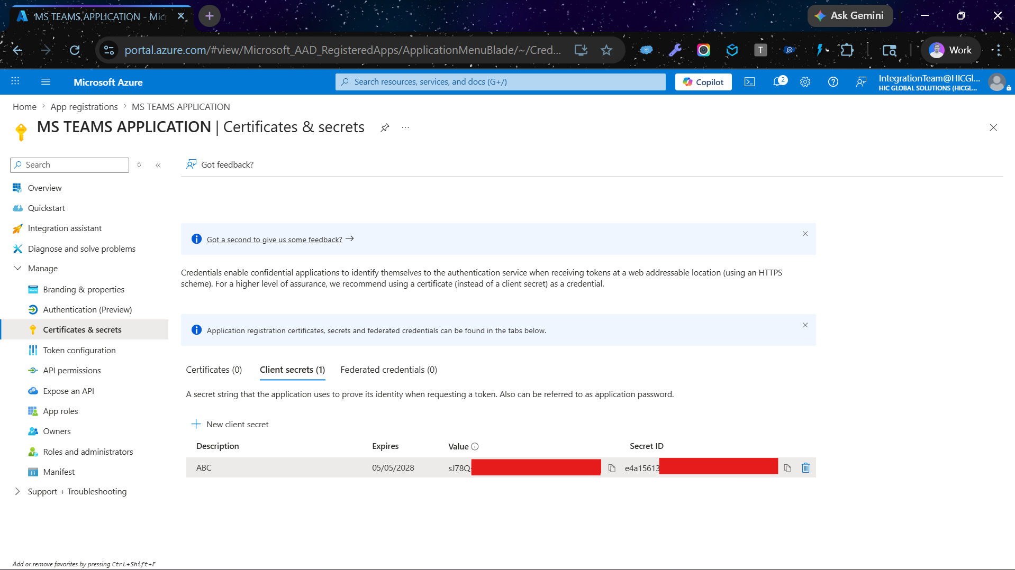The image size is (1015, 570).
Task: Launch the Copilot button
Action: point(703,82)
